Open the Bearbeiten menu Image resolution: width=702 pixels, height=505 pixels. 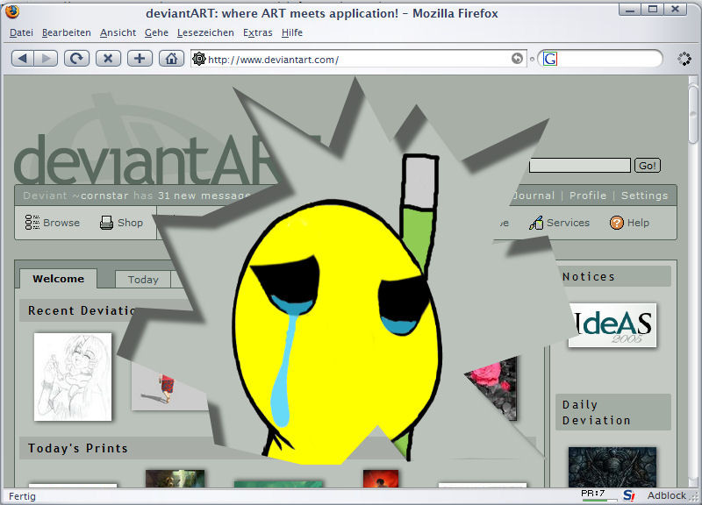(x=67, y=32)
